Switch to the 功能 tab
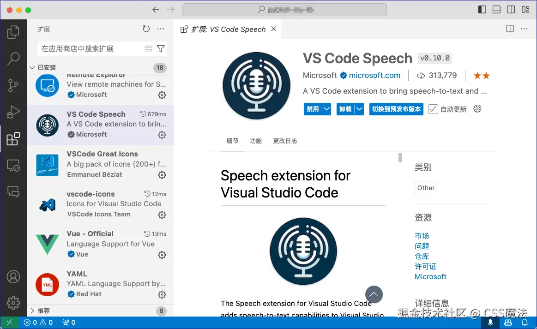The width and height of the screenshot is (537, 329). pos(255,141)
